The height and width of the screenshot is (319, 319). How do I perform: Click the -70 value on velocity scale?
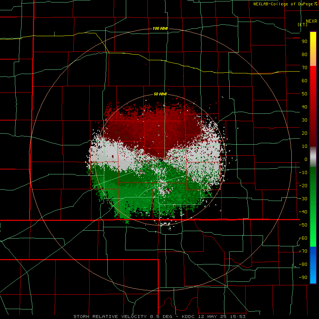pos(303,251)
